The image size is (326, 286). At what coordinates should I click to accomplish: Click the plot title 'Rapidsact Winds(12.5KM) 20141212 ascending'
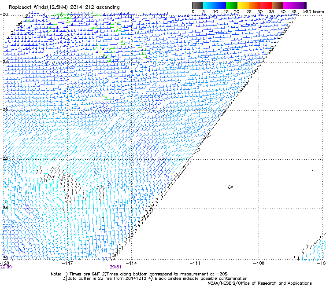click(64, 7)
